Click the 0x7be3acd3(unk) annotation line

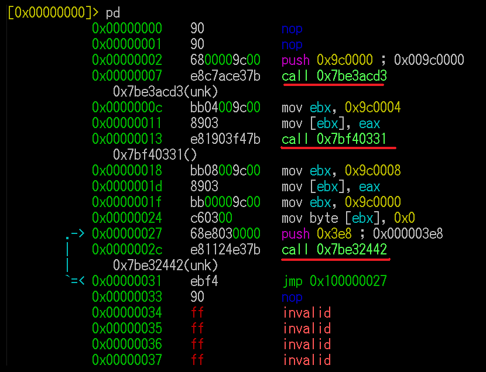[166, 92]
